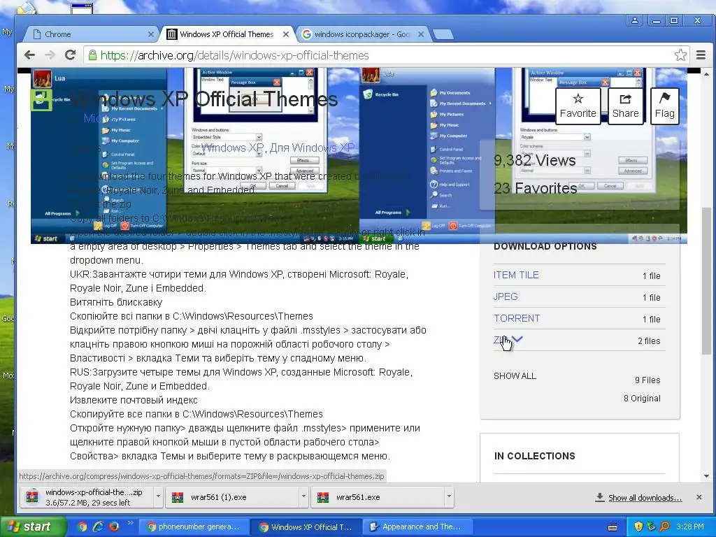Click the page vertical scrollbar thumb

pyautogui.click(x=706, y=280)
